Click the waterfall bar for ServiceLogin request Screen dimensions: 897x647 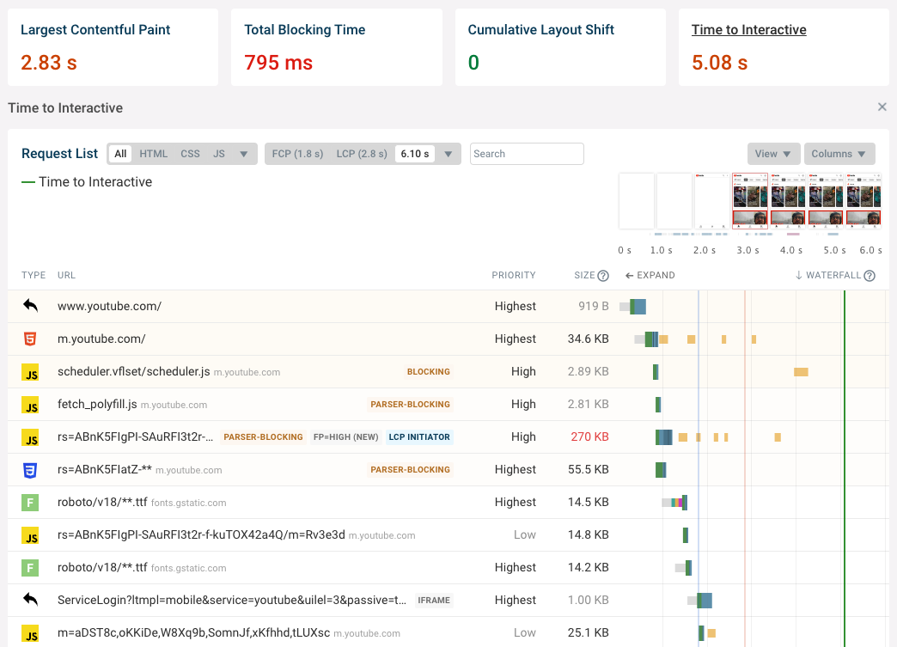(700, 600)
